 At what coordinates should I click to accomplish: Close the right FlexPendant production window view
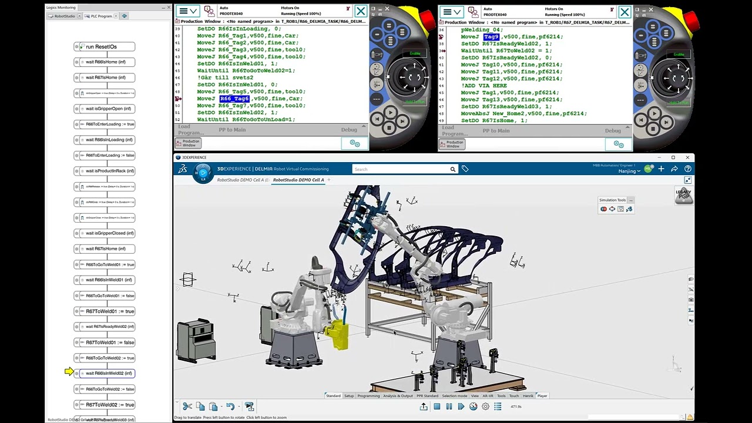point(624,11)
